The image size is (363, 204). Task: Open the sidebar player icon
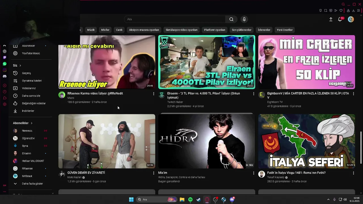(5, 86)
